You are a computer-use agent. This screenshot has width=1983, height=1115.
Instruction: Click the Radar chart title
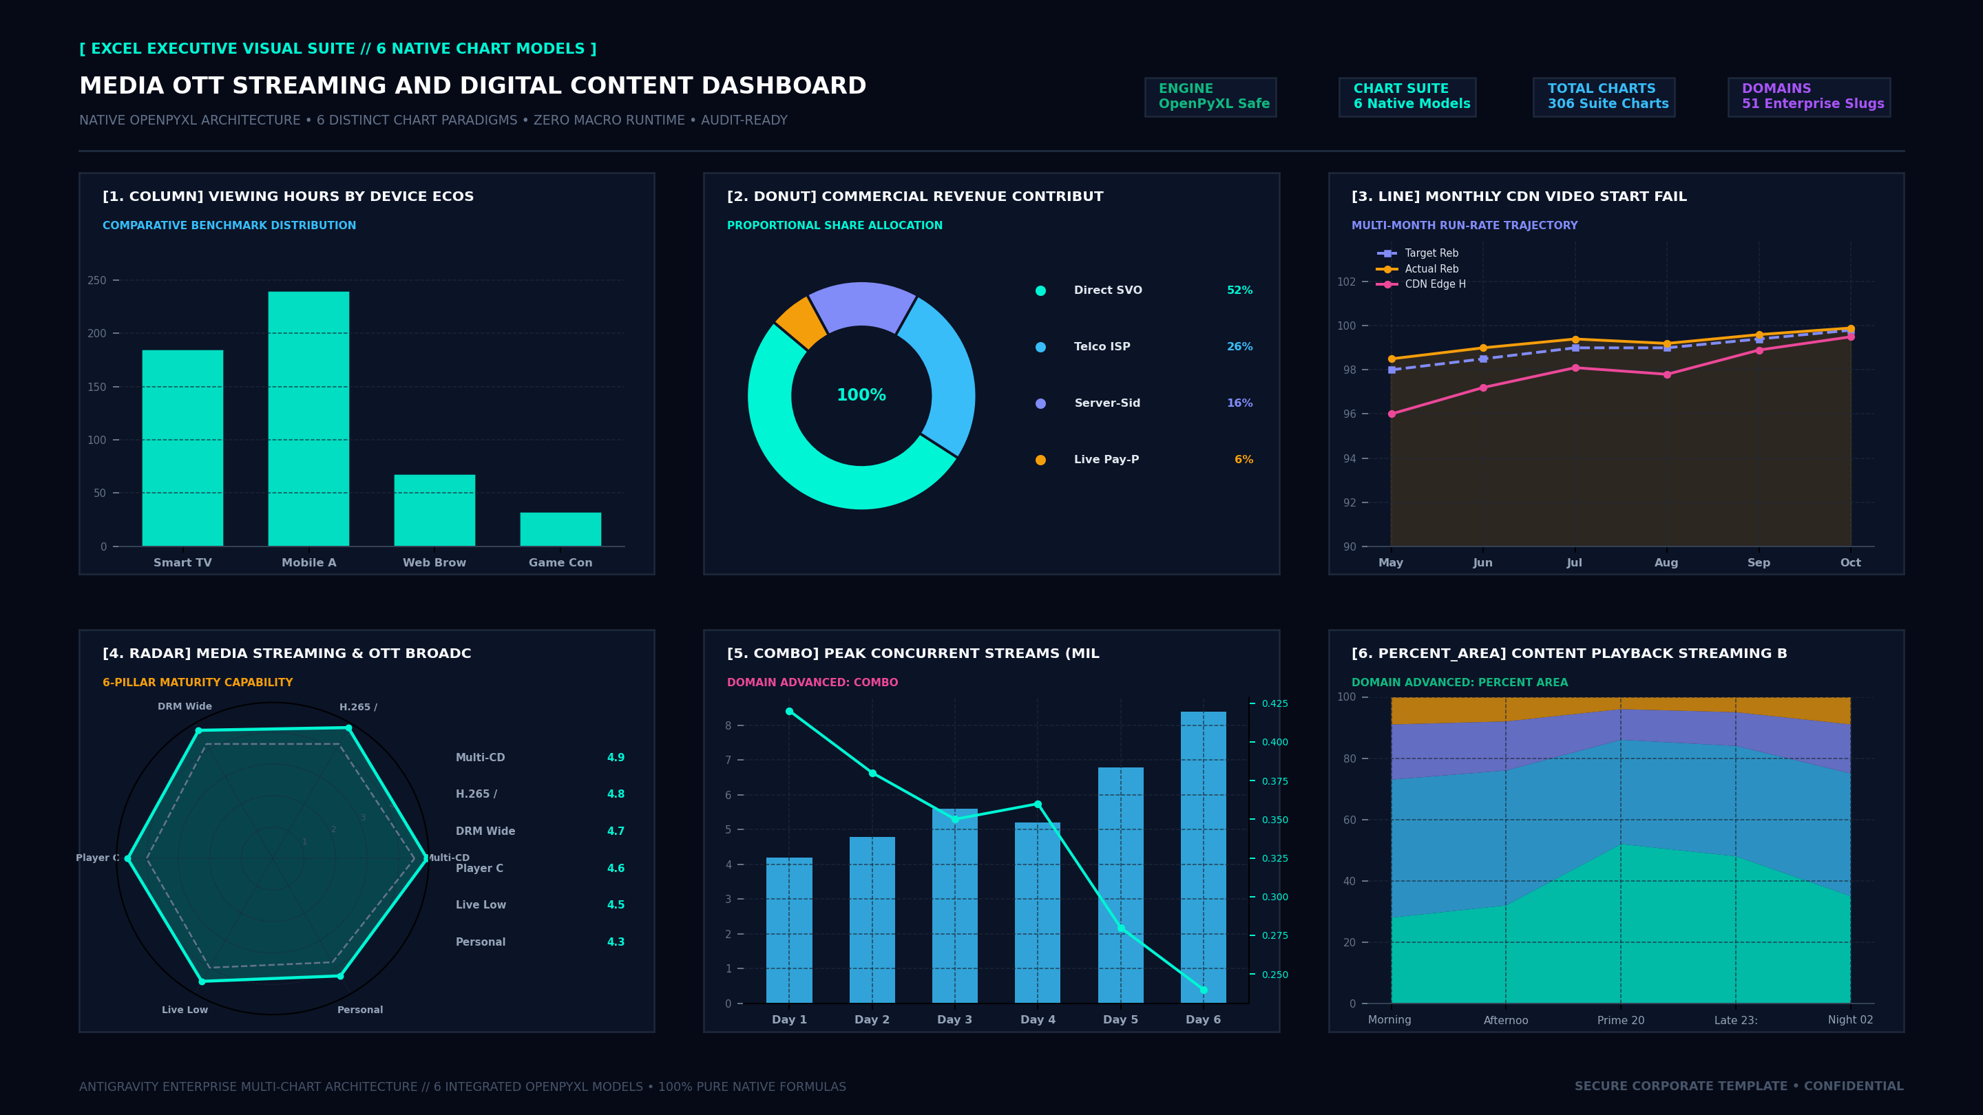click(286, 653)
